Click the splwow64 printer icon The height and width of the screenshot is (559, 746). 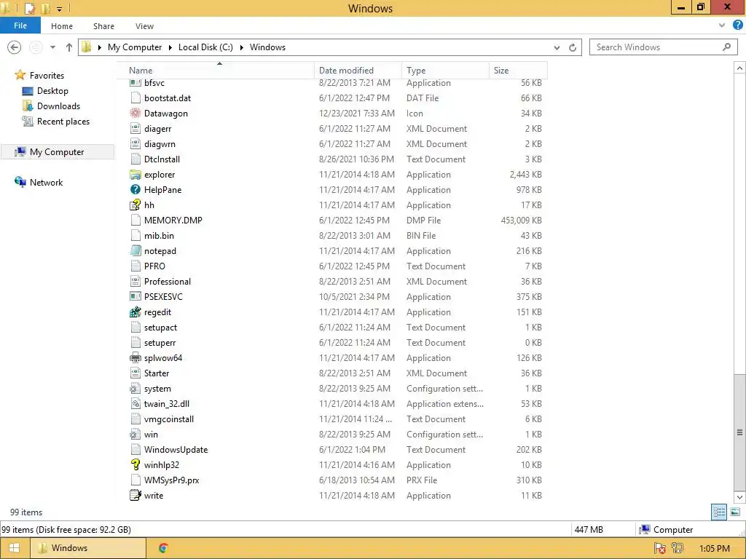pyautogui.click(x=136, y=358)
